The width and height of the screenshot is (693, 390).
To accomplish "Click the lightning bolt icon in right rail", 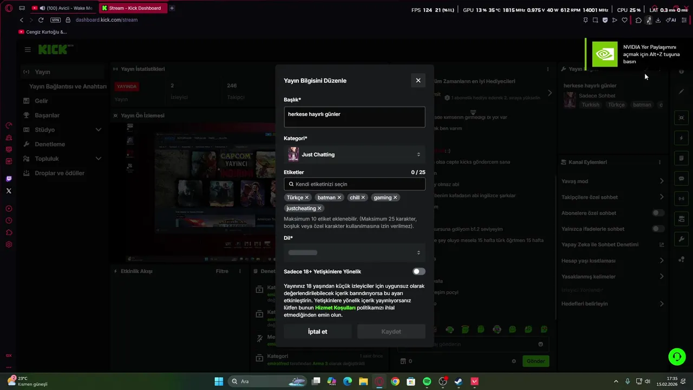I will [682, 138].
